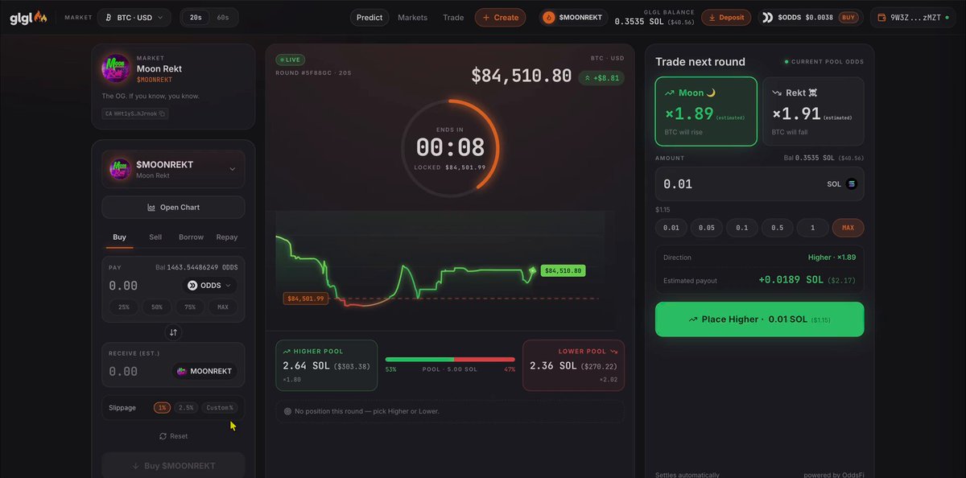Image resolution: width=966 pixels, height=478 pixels.
Task: Reset the swap form
Action: coord(173,436)
